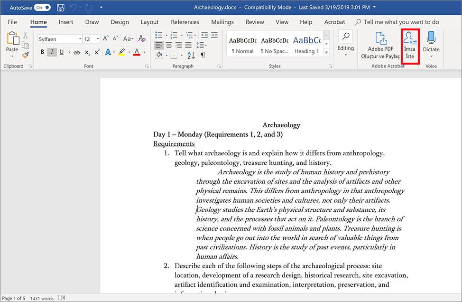Expand the Styles gallery more arrow
Image resolution: width=462 pixels, height=302 pixels.
point(326,53)
